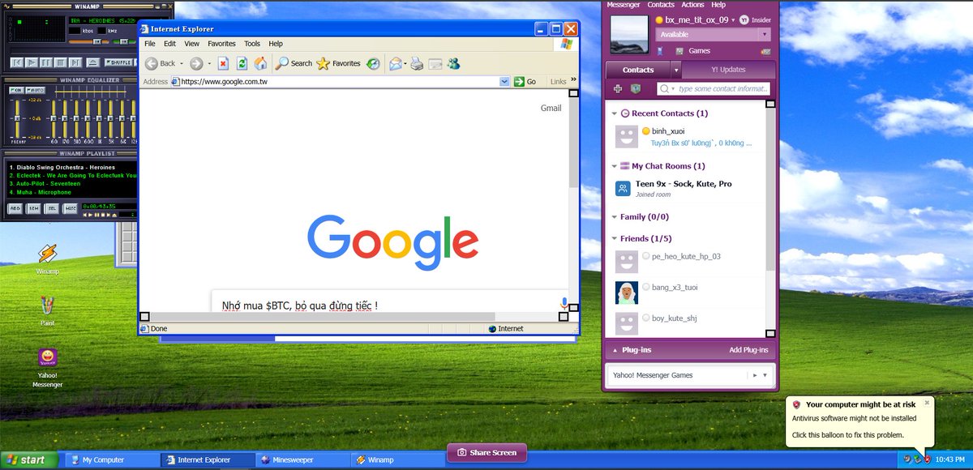973x470 pixels.
Task: Switch to the Y! Updates tab
Action: coord(729,70)
